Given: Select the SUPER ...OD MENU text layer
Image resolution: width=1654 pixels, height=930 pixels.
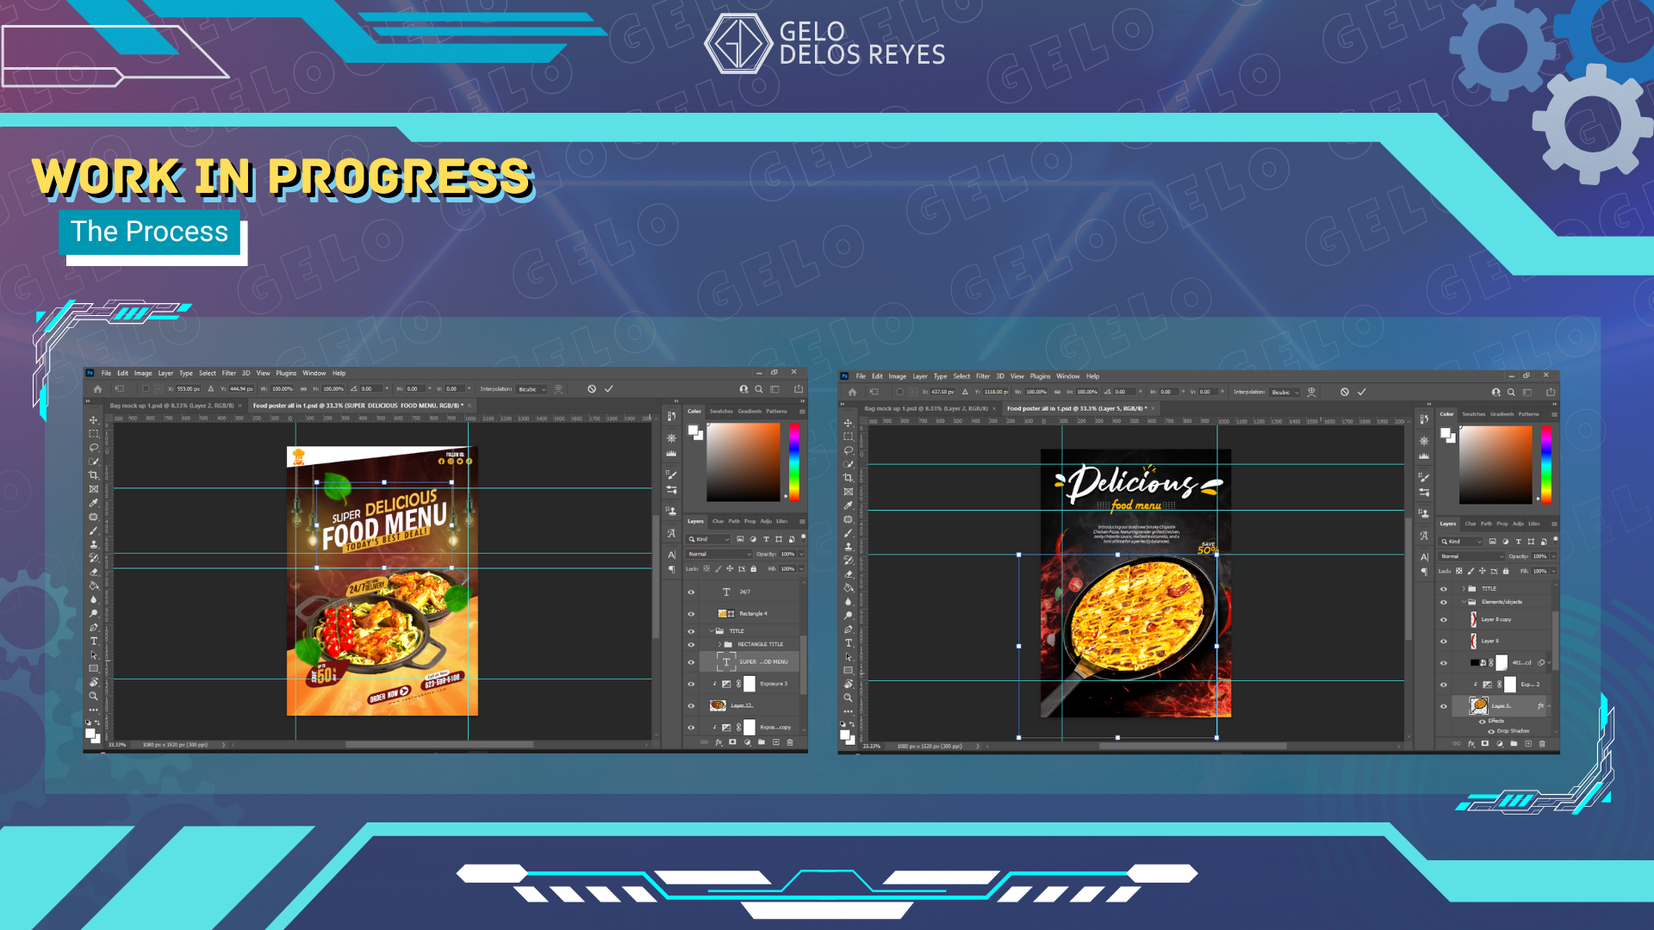Looking at the screenshot, I should tap(762, 662).
